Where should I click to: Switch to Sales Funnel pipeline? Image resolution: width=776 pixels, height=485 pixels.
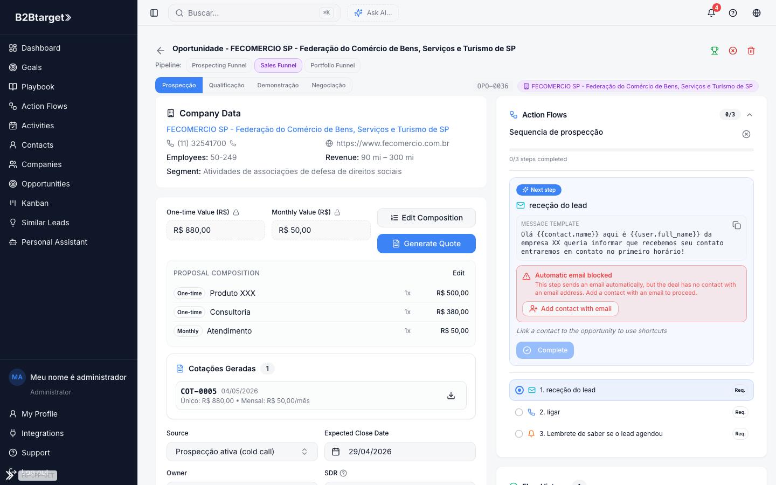pos(278,65)
